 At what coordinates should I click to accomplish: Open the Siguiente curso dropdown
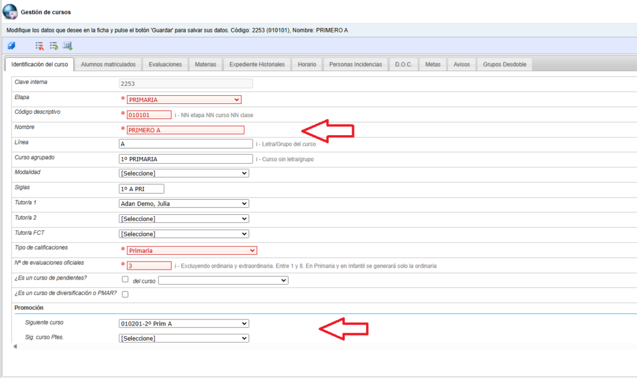[x=184, y=323]
